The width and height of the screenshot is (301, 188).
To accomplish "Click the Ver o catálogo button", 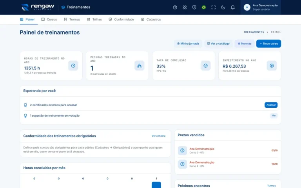I will click(x=218, y=43).
